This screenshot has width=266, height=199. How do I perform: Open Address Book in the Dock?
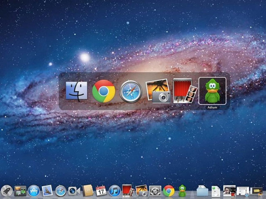(87, 191)
